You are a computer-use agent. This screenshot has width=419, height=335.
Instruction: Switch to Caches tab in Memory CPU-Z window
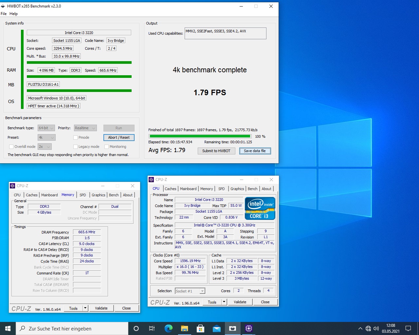(x=32, y=195)
